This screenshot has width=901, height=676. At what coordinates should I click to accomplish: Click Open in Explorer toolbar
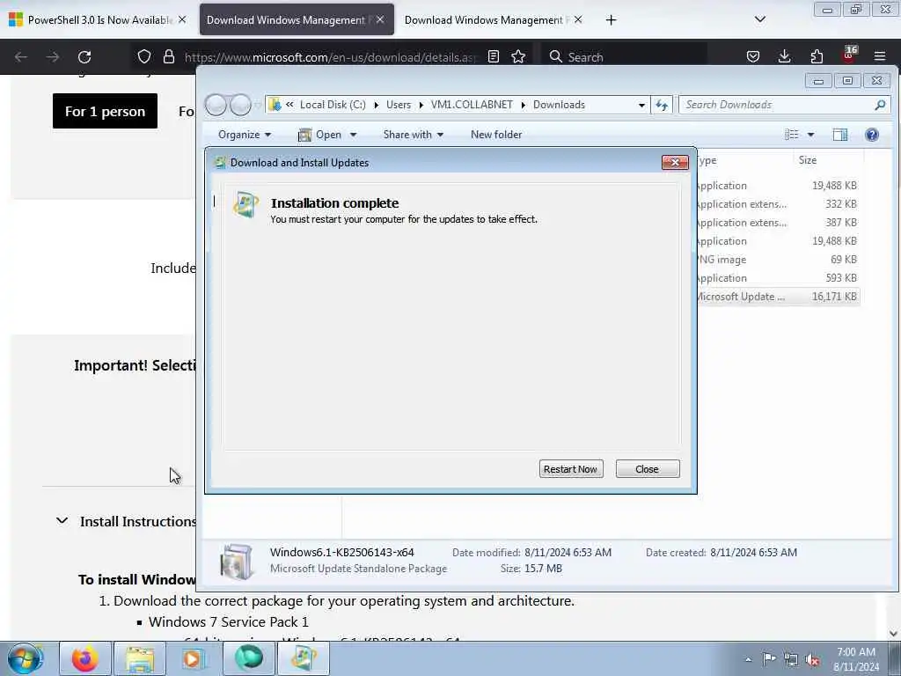[320, 135]
